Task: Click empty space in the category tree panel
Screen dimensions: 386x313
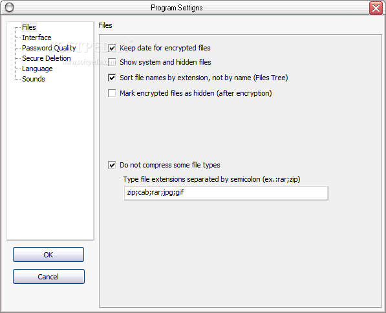Action: (50, 160)
